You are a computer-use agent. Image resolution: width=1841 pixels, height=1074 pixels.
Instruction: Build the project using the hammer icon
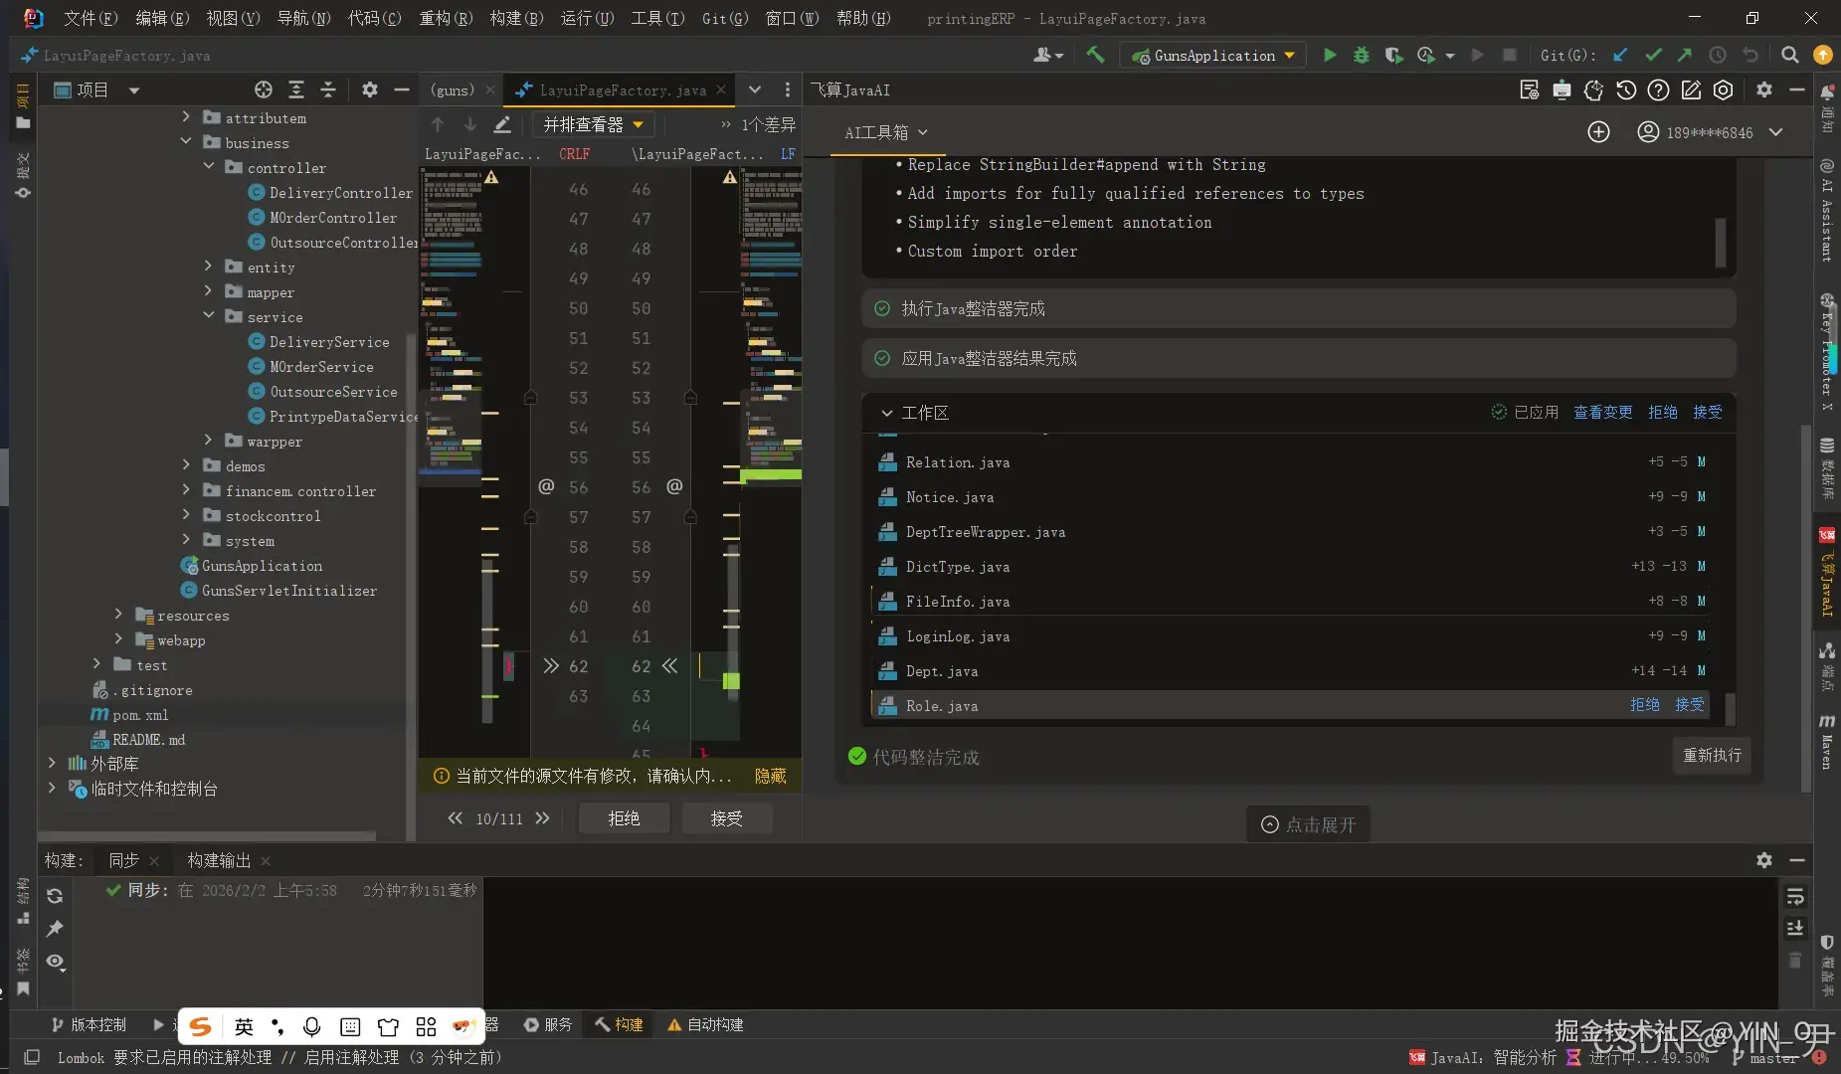pyautogui.click(x=1095, y=56)
